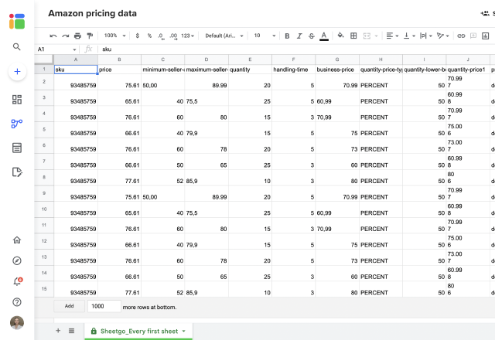Image resolution: width=495 pixels, height=340 pixels.
Task: Open the fill color bucket
Action: click(x=340, y=36)
